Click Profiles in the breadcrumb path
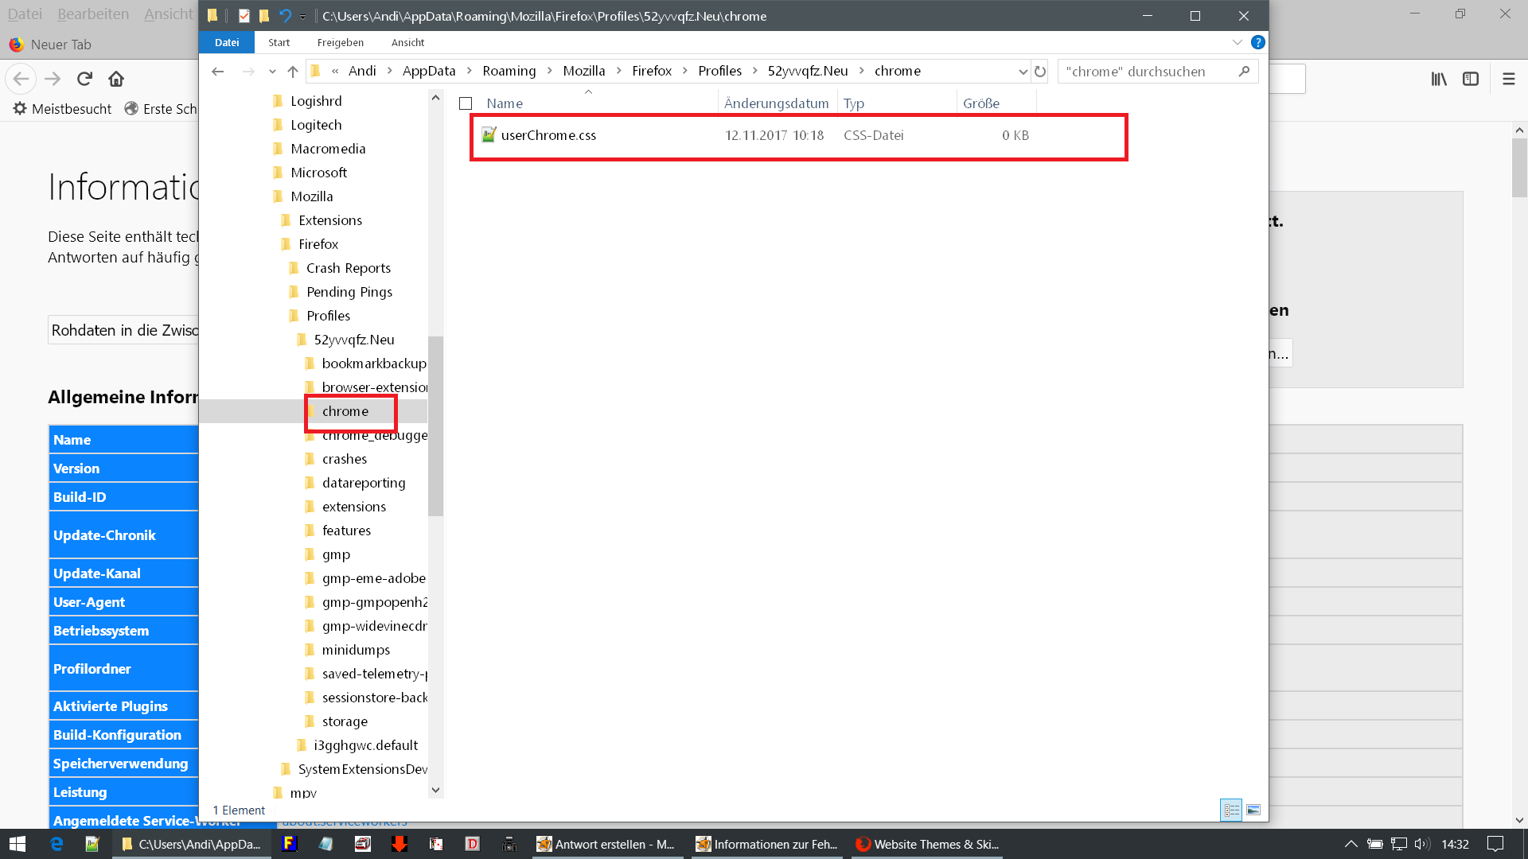This screenshot has width=1528, height=859. point(719,71)
